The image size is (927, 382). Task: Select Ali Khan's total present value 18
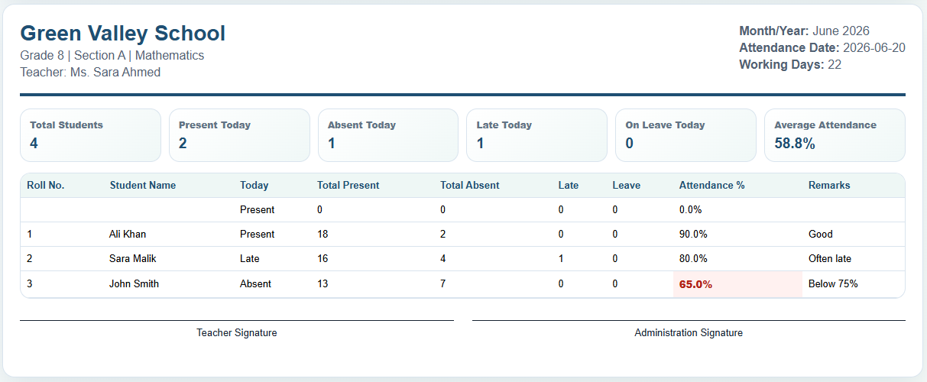click(372, 235)
